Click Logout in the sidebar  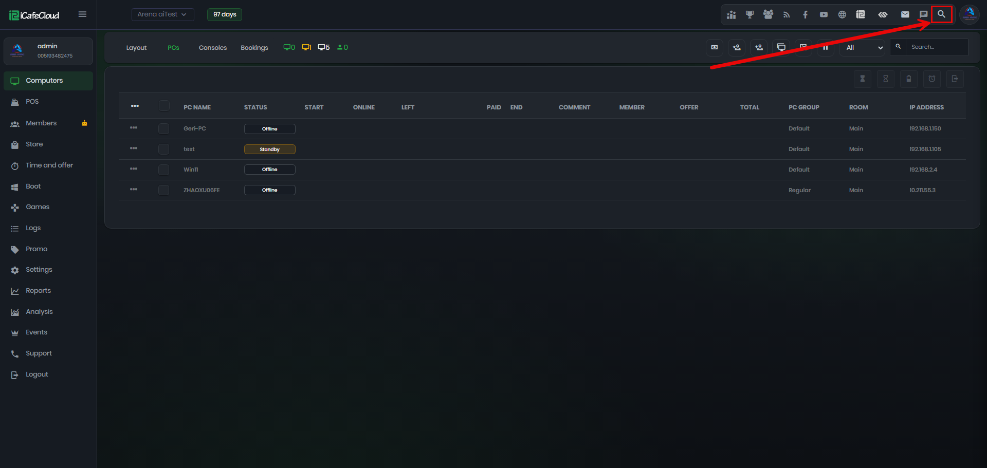tap(48, 375)
